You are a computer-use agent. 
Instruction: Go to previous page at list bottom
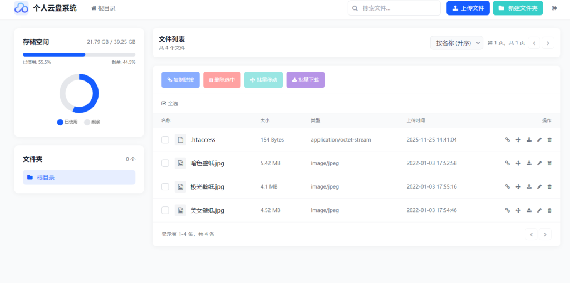pyautogui.click(x=532, y=234)
